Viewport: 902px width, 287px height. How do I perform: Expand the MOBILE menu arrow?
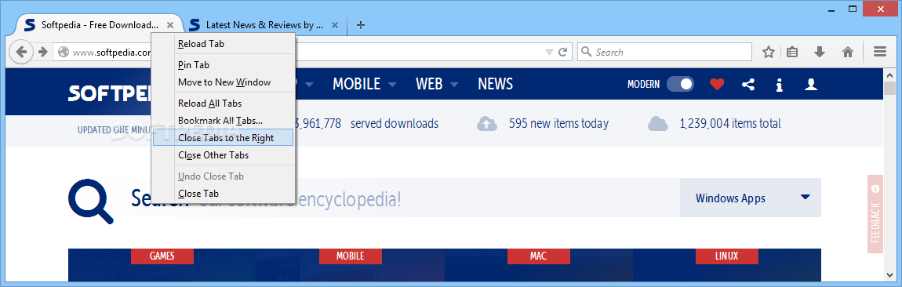point(392,85)
